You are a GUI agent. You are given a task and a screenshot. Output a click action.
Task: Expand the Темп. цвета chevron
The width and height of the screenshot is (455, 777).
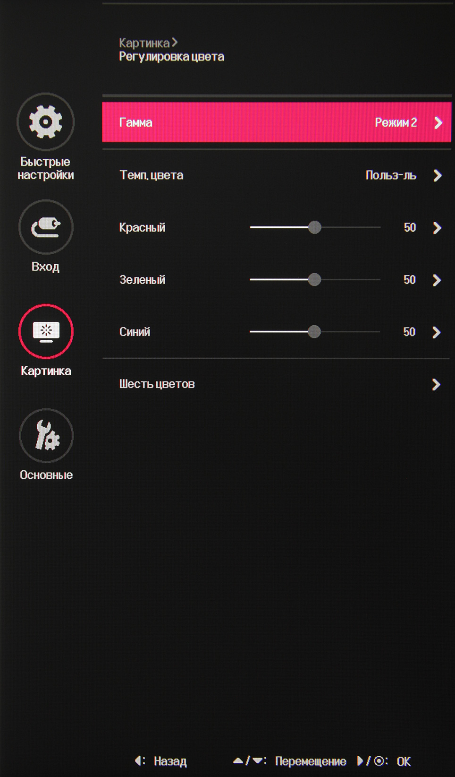click(438, 176)
